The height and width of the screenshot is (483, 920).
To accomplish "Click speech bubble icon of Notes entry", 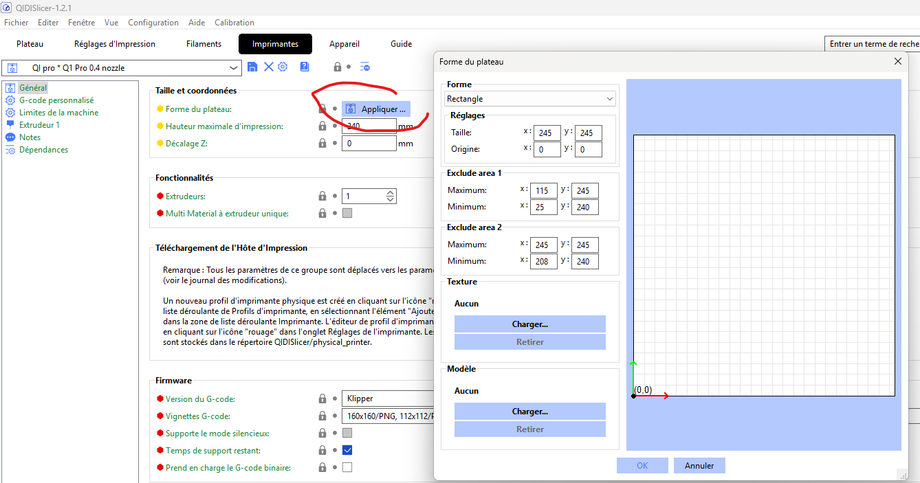I will [x=10, y=137].
